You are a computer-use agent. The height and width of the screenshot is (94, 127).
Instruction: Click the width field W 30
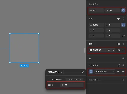(x=96, y=10)
